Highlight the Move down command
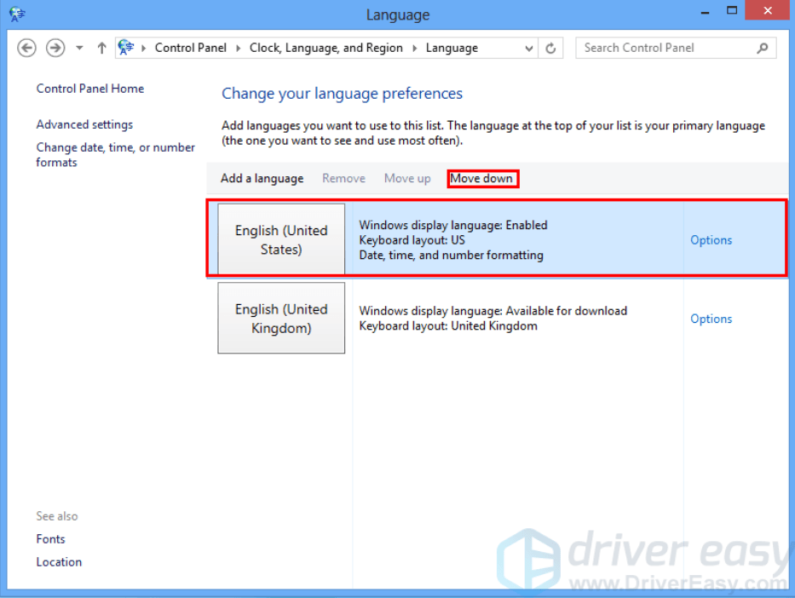 [x=482, y=178]
